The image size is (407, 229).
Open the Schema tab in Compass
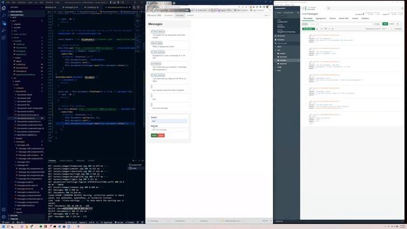pyautogui.click(x=333, y=18)
